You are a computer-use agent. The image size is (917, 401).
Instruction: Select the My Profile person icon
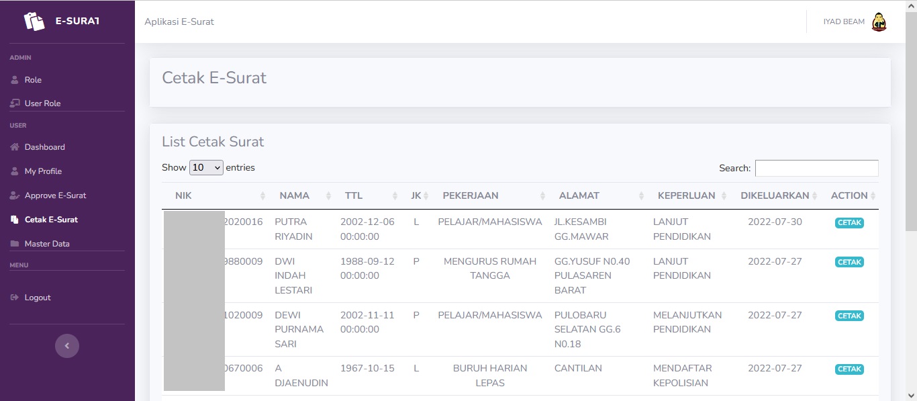point(13,171)
